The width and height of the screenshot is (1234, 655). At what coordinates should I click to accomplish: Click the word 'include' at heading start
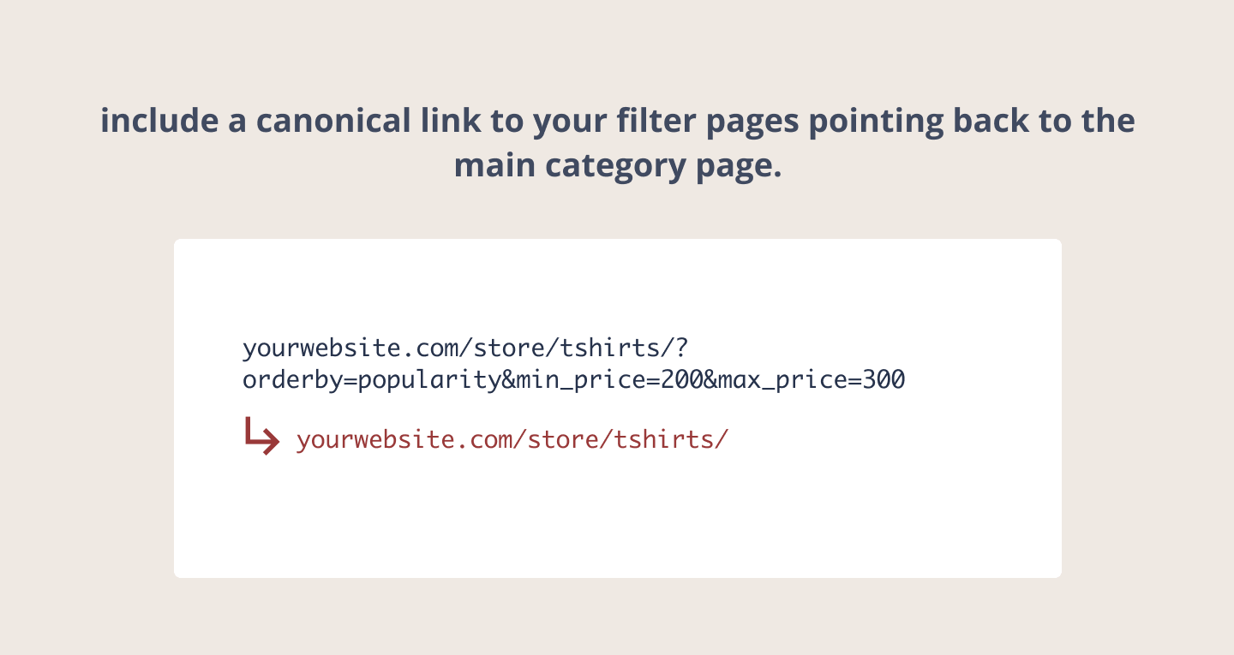(159, 121)
